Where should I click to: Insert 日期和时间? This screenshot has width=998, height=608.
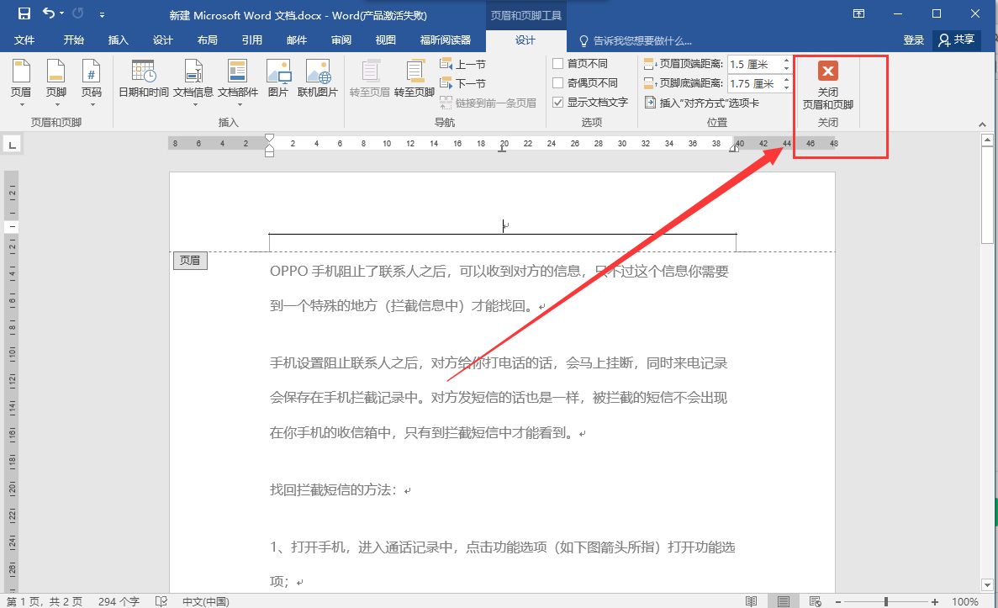coord(144,80)
